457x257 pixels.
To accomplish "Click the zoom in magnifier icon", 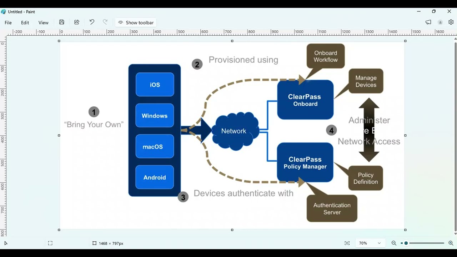I will point(451,243).
